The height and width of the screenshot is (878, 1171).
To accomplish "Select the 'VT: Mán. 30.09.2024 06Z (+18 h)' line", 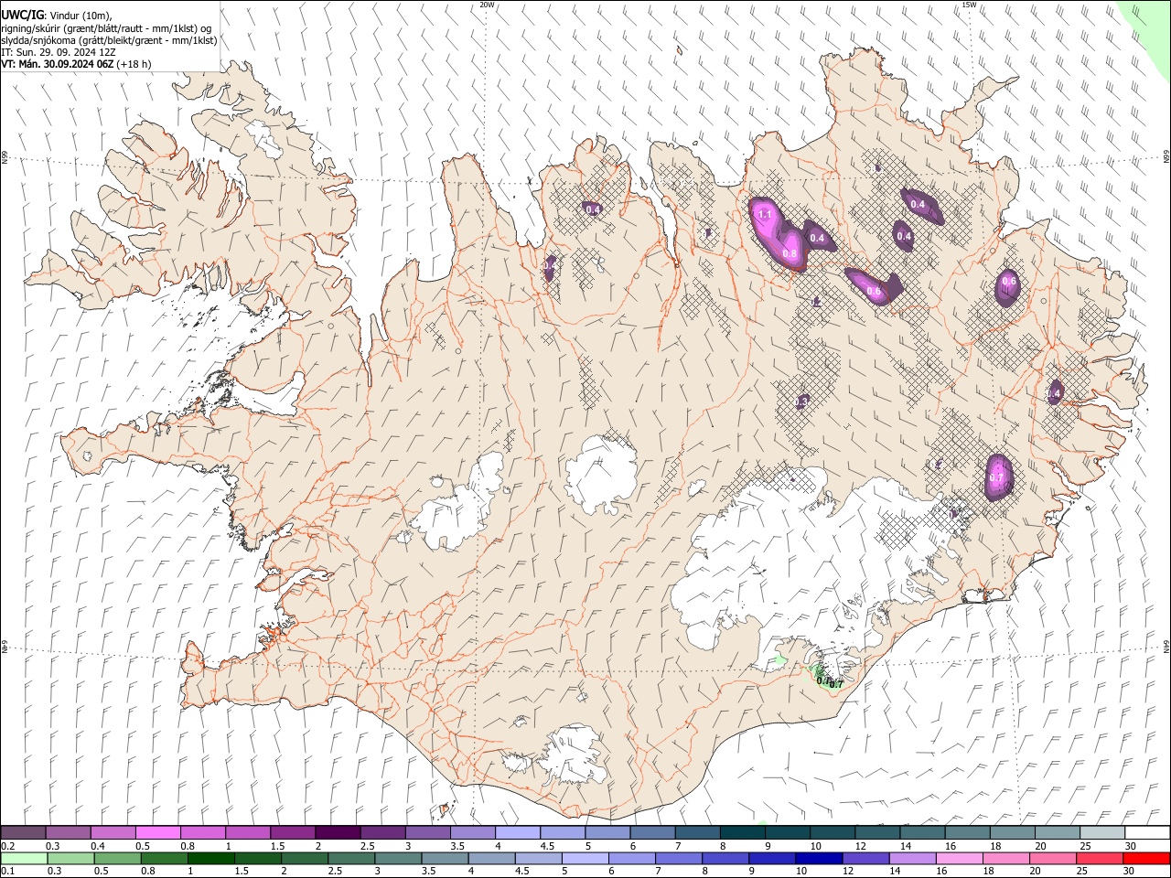I will [x=76, y=64].
